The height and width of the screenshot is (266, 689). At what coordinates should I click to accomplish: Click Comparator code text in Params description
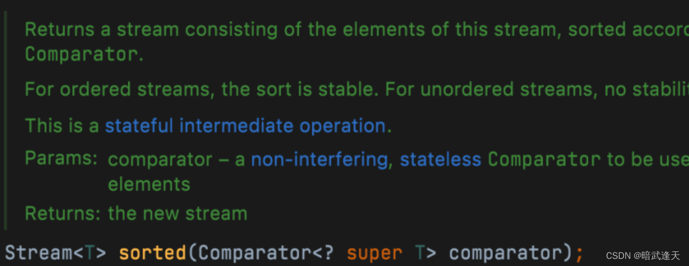pos(544,159)
